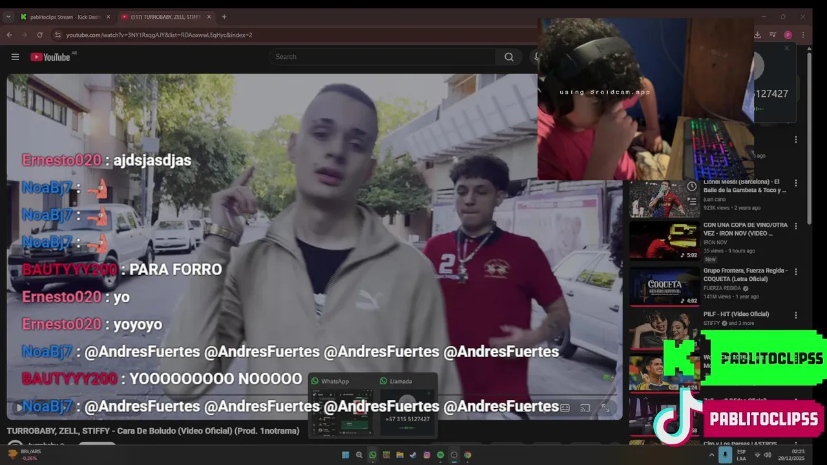Open options menu for COQUETA video

pos(796,272)
